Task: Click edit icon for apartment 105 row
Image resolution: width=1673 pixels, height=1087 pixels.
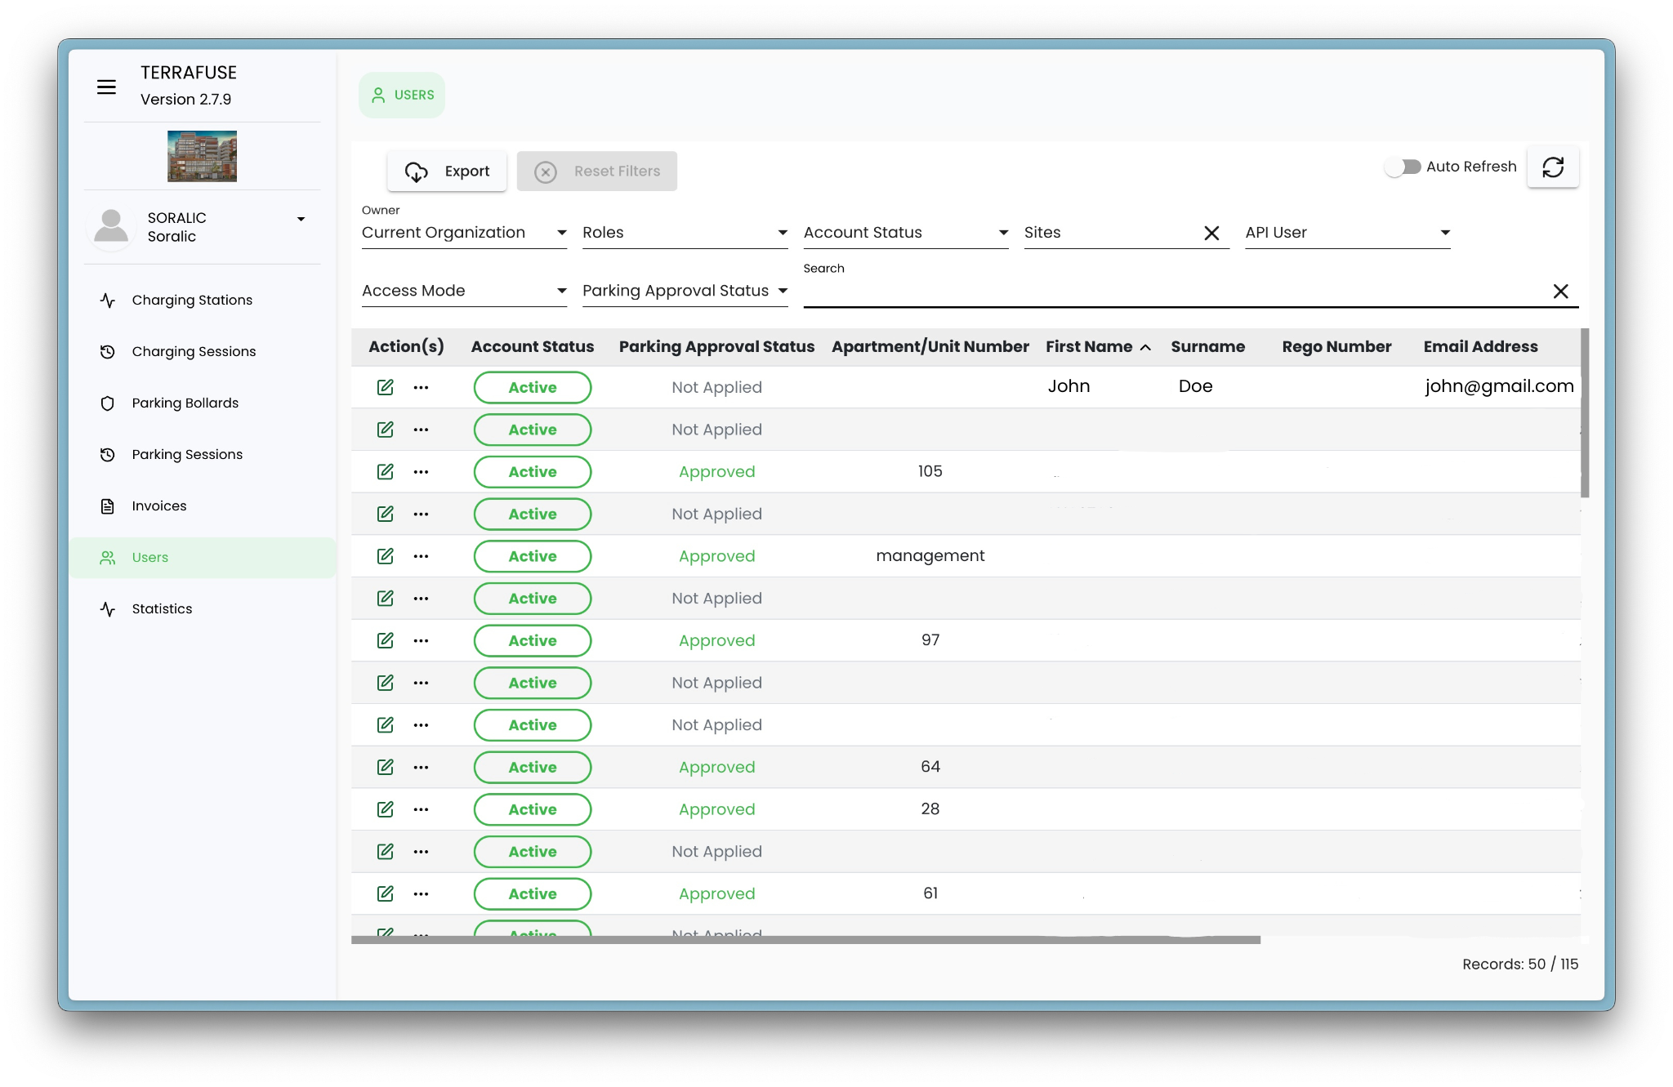Action: (386, 472)
